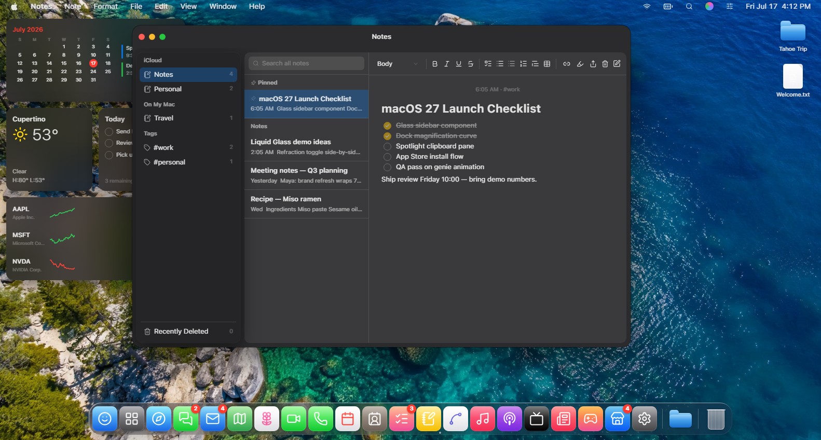The image size is (821, 440).
Task: Select the Personal folder in sidebar
Action: click(x=188, y=89)
